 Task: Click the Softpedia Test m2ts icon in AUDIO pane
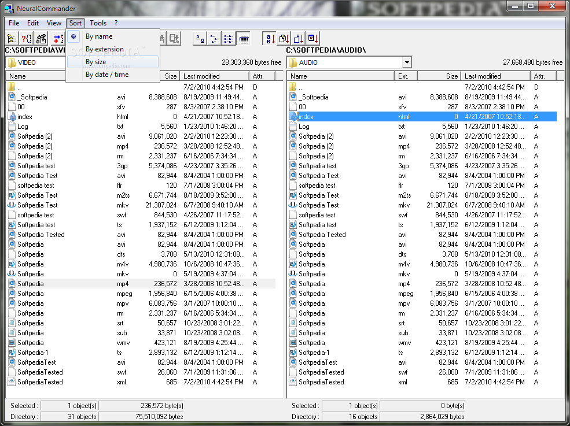click(293, 195)
